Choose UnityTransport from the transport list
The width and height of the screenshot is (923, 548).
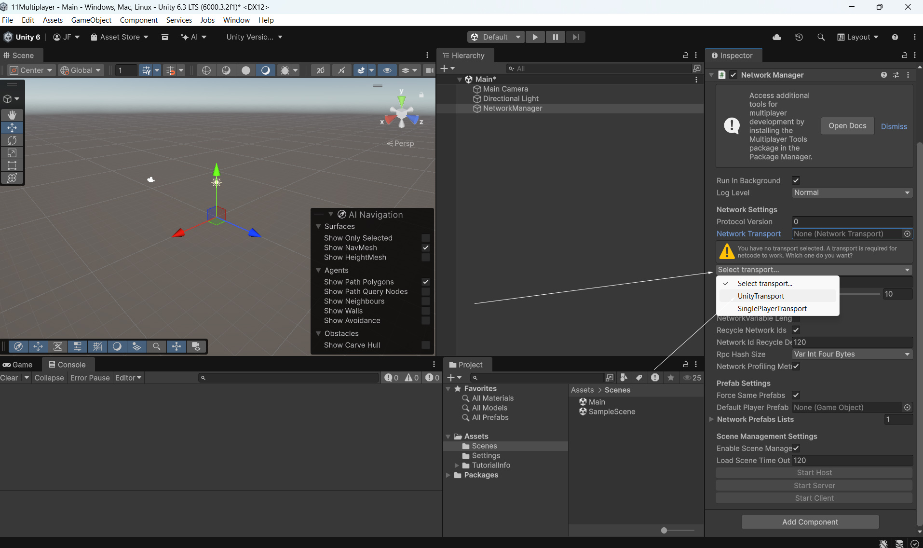(760, 296)
